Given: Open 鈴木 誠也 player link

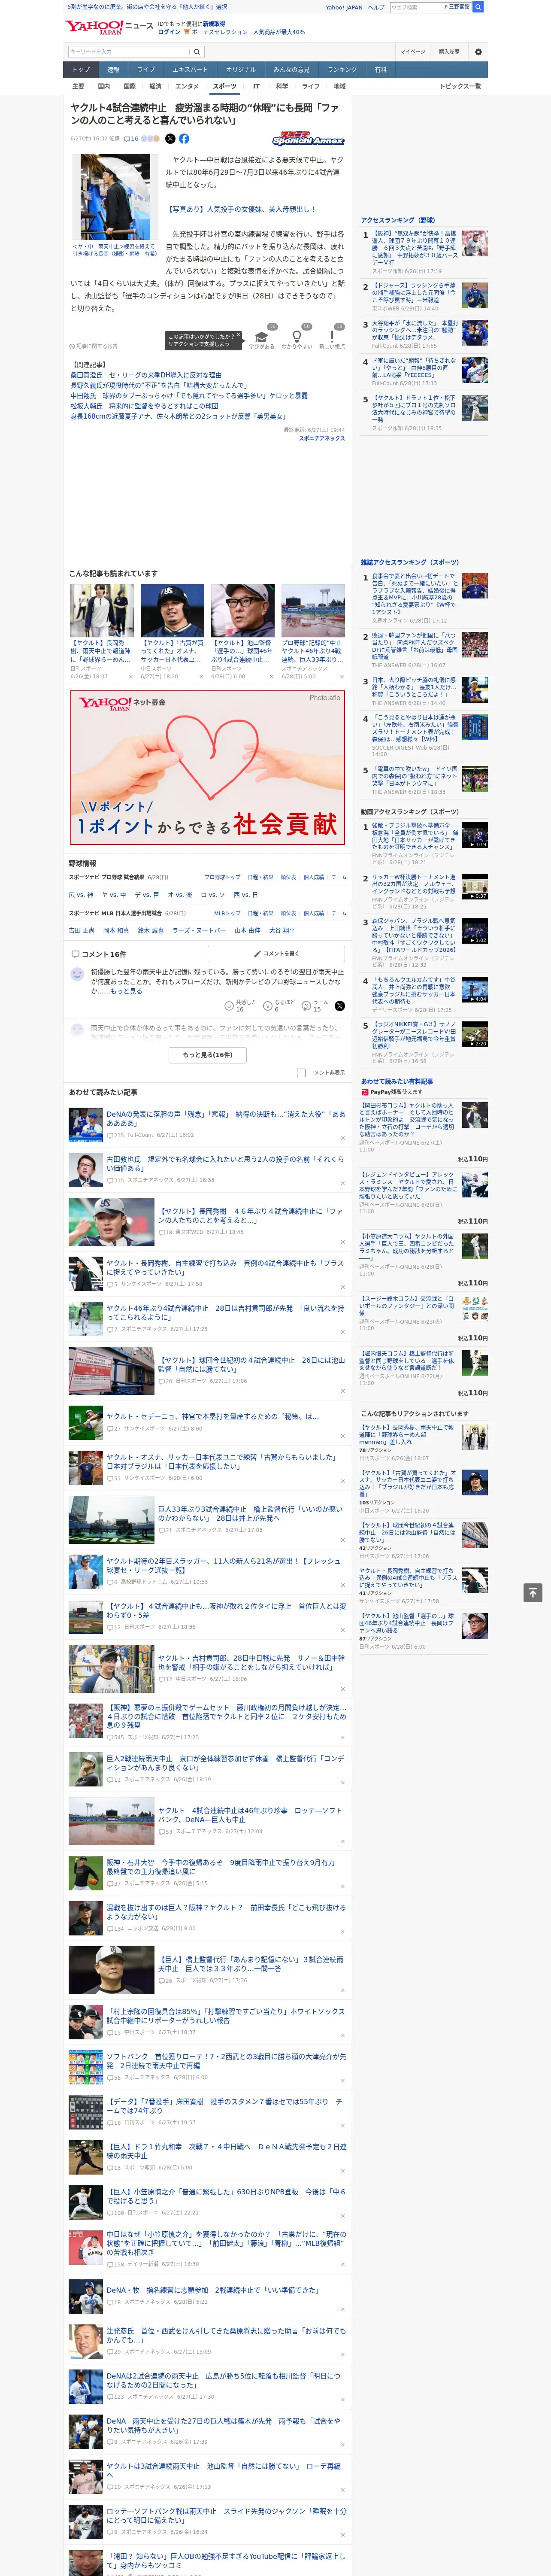Looking at the screenshot, I should click(x=150, y=930).
